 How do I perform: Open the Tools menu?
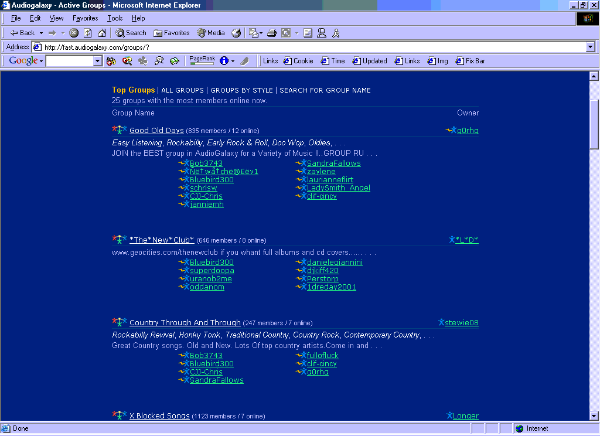(x=115, y=18)
